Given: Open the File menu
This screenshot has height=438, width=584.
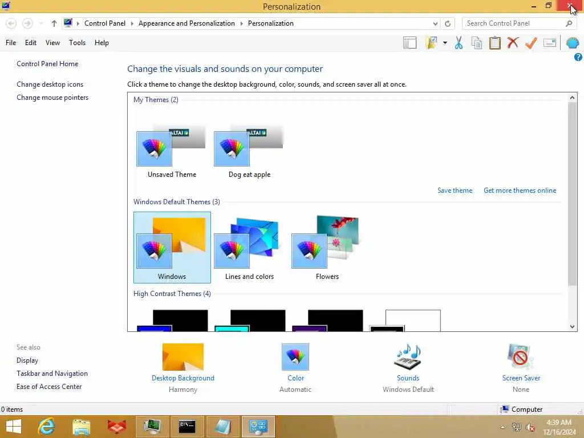Looking at the screenshot, I should 11,43.
